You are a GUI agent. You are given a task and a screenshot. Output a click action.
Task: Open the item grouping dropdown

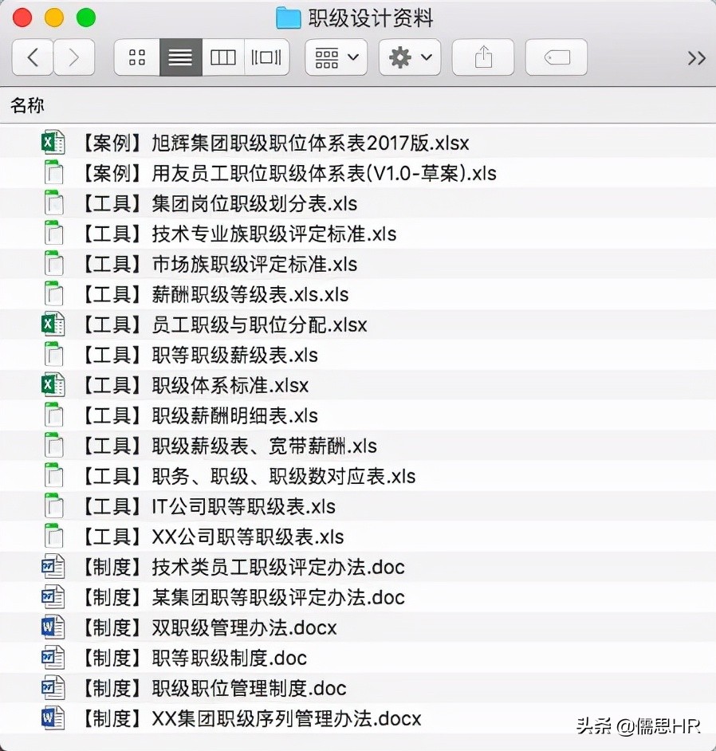[336, 57]
